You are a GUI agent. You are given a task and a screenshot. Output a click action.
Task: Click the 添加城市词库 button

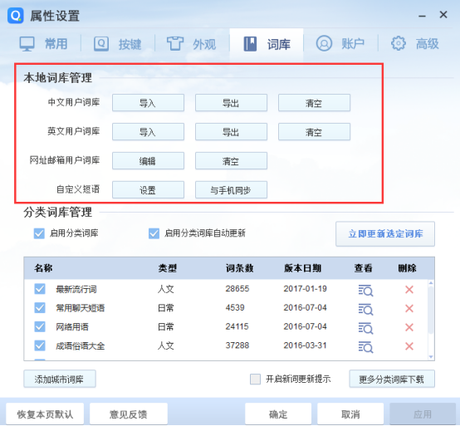point(60,379)
